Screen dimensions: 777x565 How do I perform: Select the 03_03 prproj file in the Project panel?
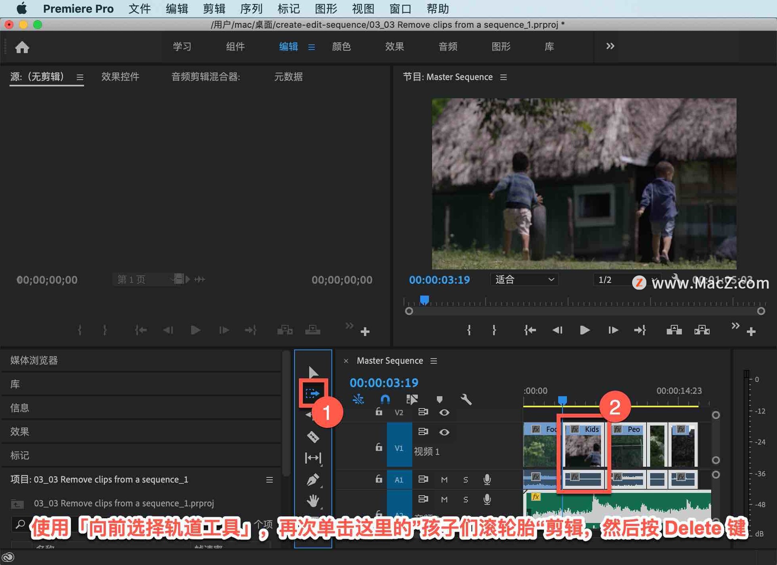click(125, 503)
